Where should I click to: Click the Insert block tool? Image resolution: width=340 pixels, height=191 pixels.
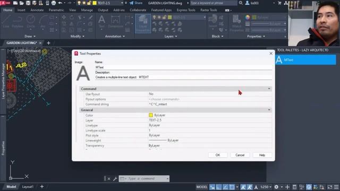[x=212, y=22]
